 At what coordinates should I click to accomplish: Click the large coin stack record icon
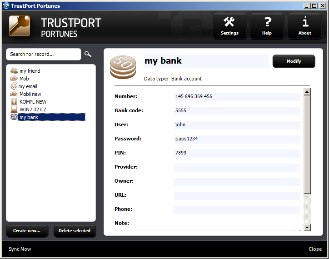tap(123, 67)
